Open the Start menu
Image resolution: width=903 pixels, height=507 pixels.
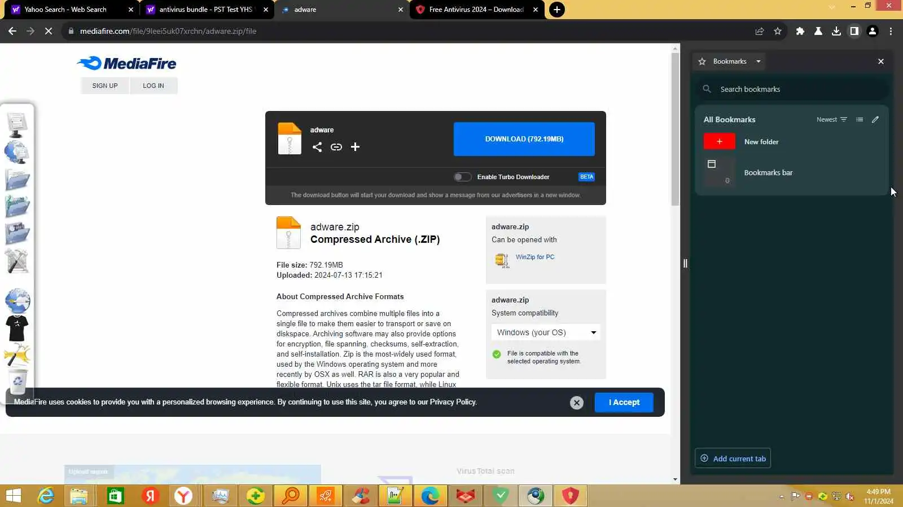click(13, 496)
